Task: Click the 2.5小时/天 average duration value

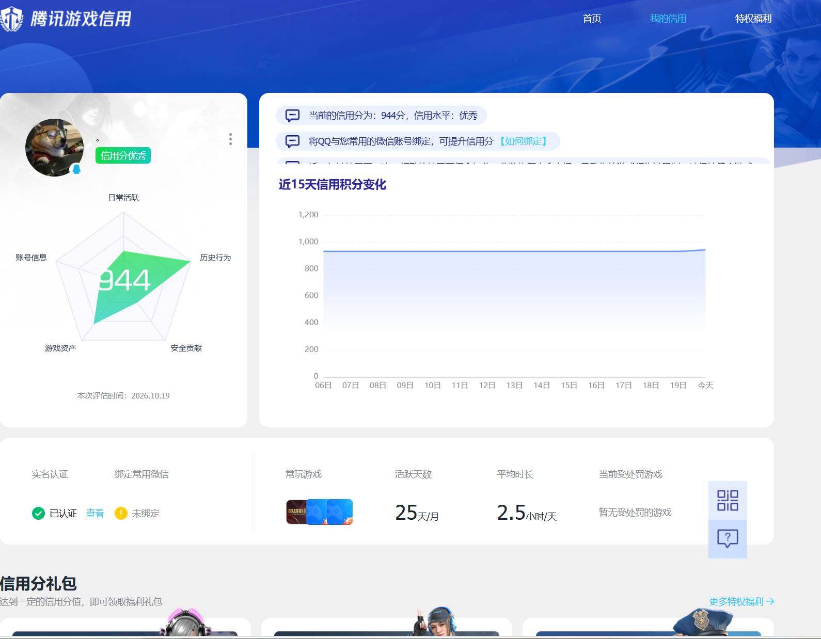Action: tap(527, 513)
